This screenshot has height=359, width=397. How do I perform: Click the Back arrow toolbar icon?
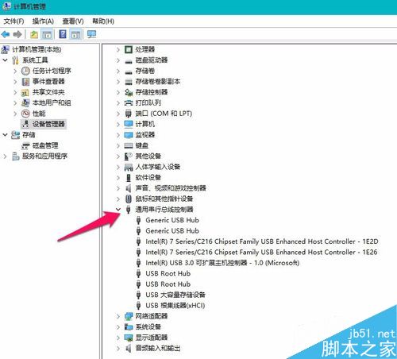6,34
